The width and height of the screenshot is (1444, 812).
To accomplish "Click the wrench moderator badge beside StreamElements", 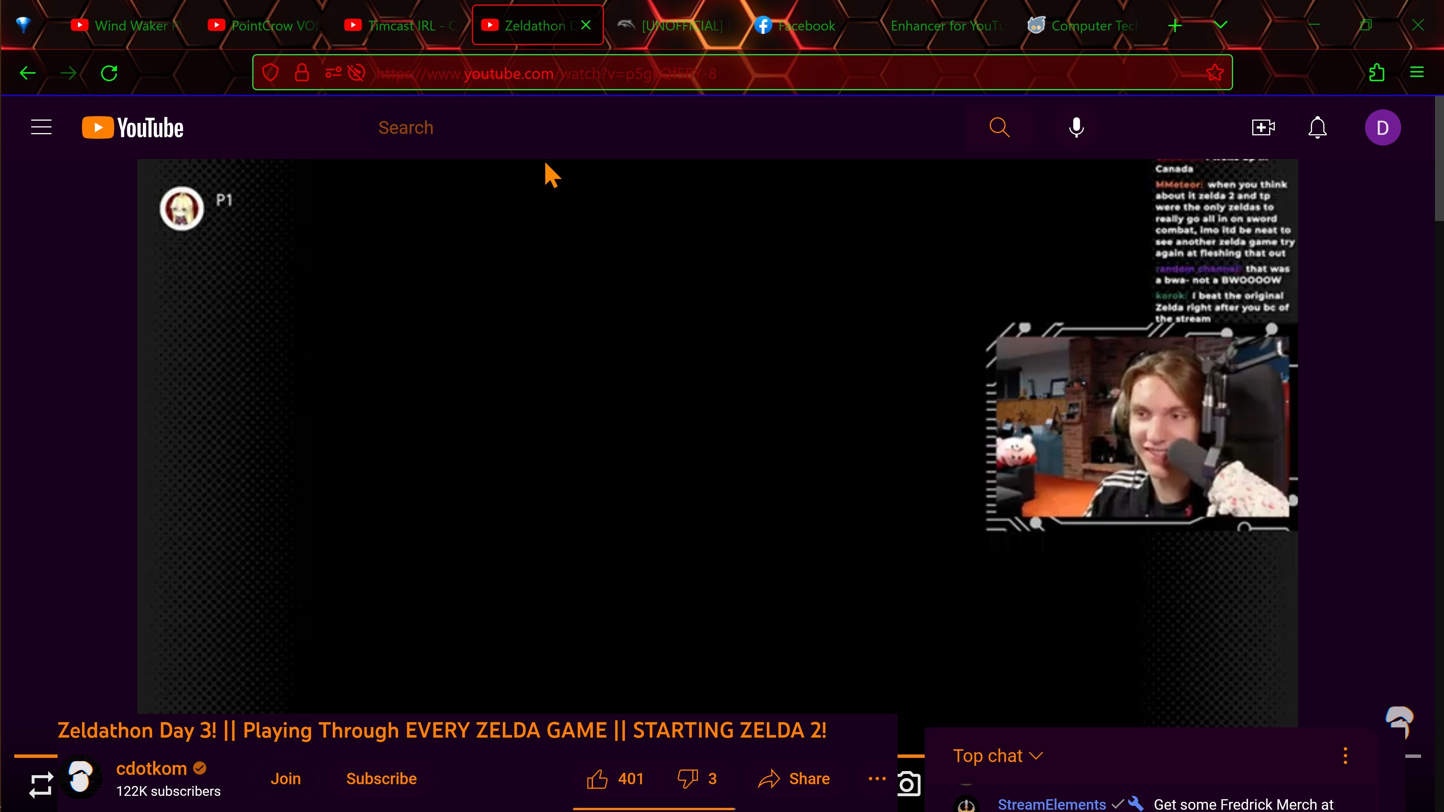I will [1136, 804].
